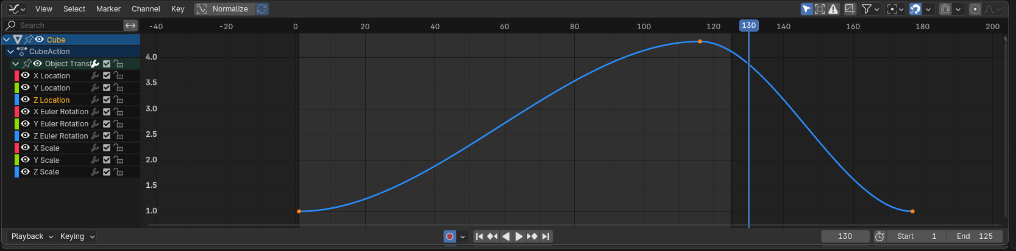Toggle the proportional editing circle icon
This screenshot has height=251, width=1016.
click(975, 9)
